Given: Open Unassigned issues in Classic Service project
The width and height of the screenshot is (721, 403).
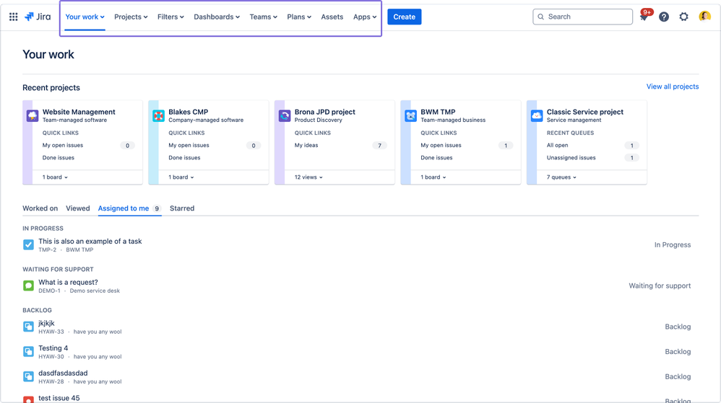Looking at the screenshot, I should (571, 157).
